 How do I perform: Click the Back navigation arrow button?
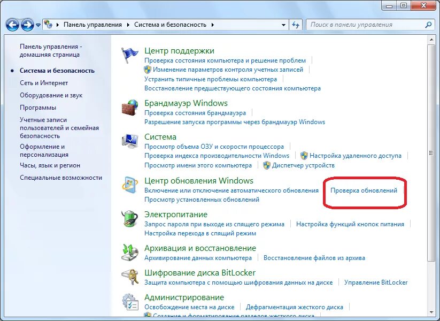pos(12,25)
